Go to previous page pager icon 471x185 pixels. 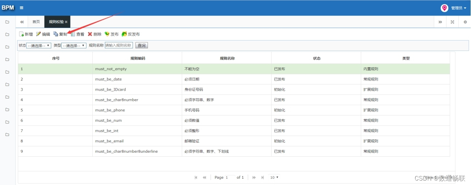click(x=204, y=178)
